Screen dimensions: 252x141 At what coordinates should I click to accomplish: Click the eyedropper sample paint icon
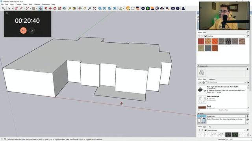tap(247, 32)
